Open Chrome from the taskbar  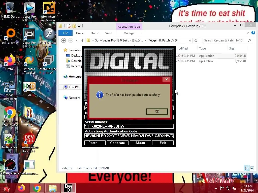point(37,188)
